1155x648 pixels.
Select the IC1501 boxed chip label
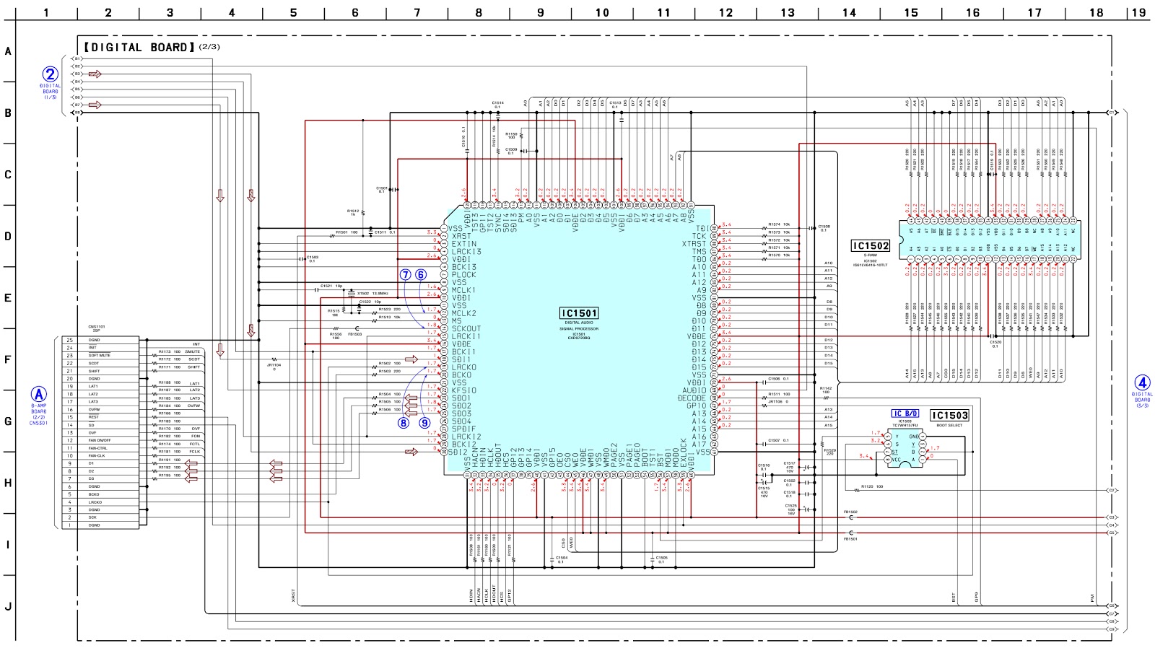click(580, 314)
